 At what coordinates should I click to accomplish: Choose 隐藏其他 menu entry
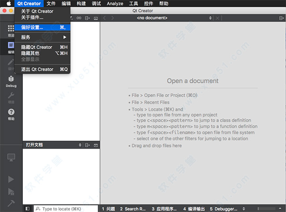click(x=42, y=53)
